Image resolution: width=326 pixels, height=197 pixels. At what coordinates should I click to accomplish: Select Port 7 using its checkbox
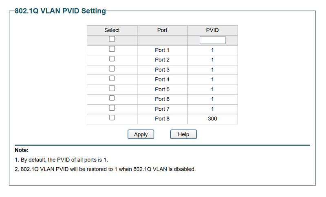tap(112, 108)
